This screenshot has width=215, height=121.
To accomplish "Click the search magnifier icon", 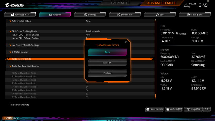I will [207, 109].
